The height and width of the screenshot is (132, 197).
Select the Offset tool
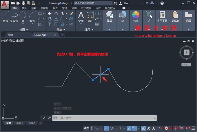[71, 24]
